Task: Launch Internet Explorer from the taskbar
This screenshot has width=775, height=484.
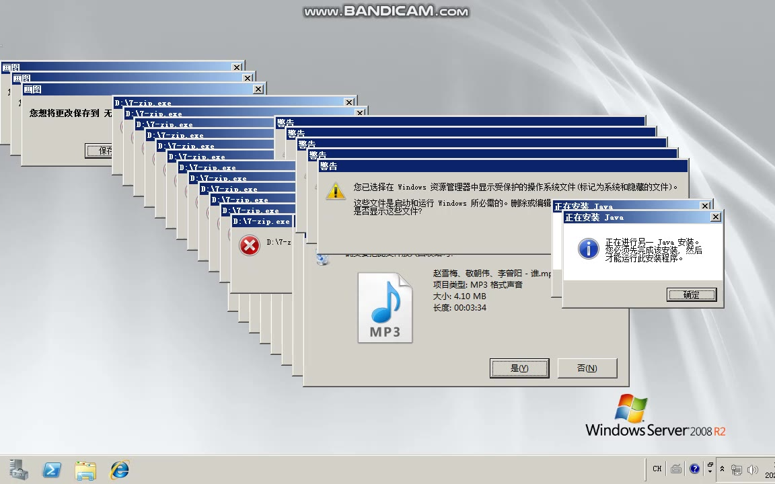Action: [x=119, y=469]
